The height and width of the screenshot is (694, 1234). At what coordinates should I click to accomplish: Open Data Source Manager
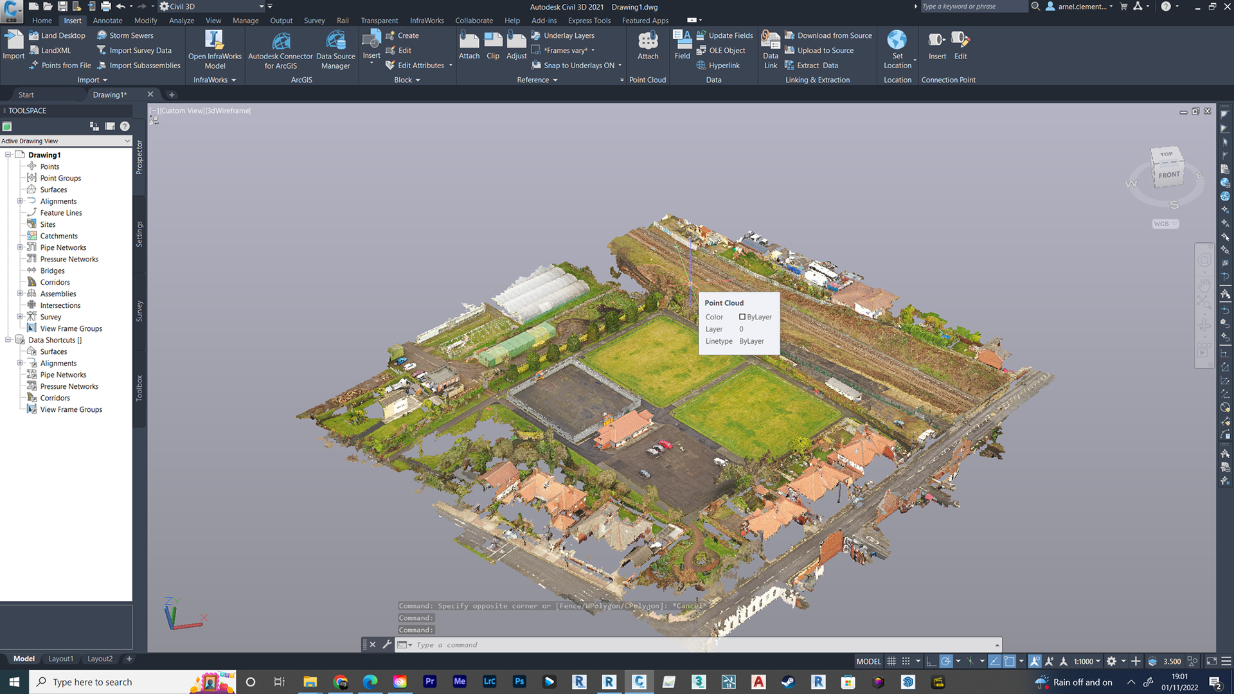pyautogui.click(x=335, y=50)
